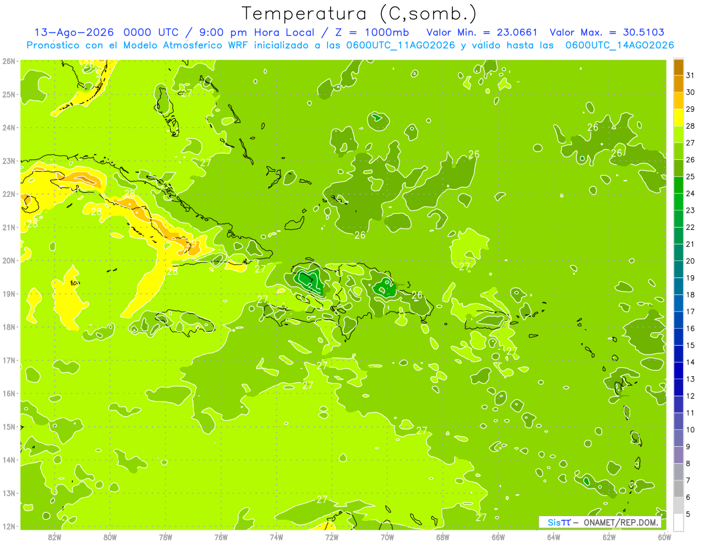Image resolution: width=706 pixels, height=545 pixels.
Task: Click 'Modelo Atmosferico WRF' in the subtitle
Action: pyautogui.click(x=186, y=45)
